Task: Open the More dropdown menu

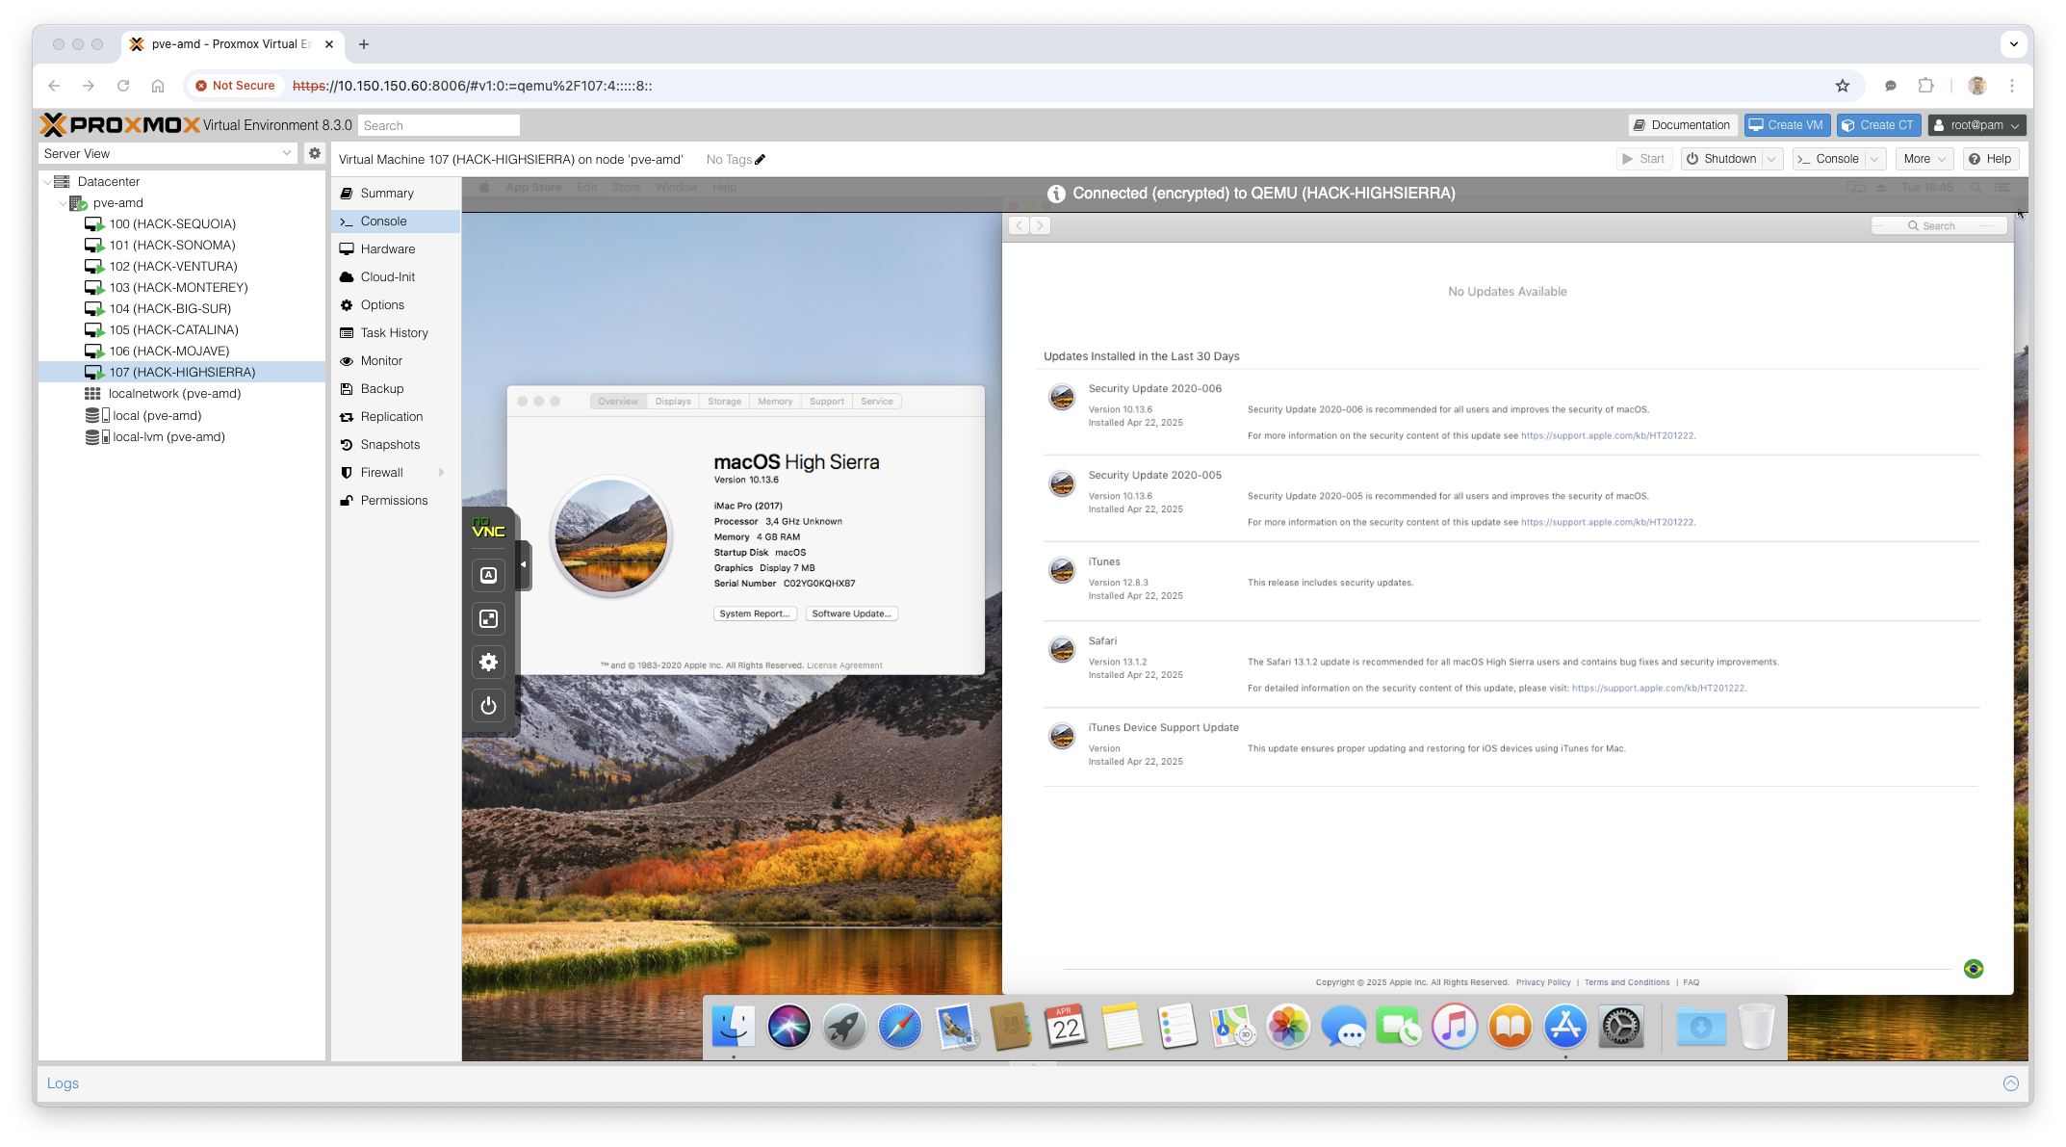Action: click(1924, 159)
